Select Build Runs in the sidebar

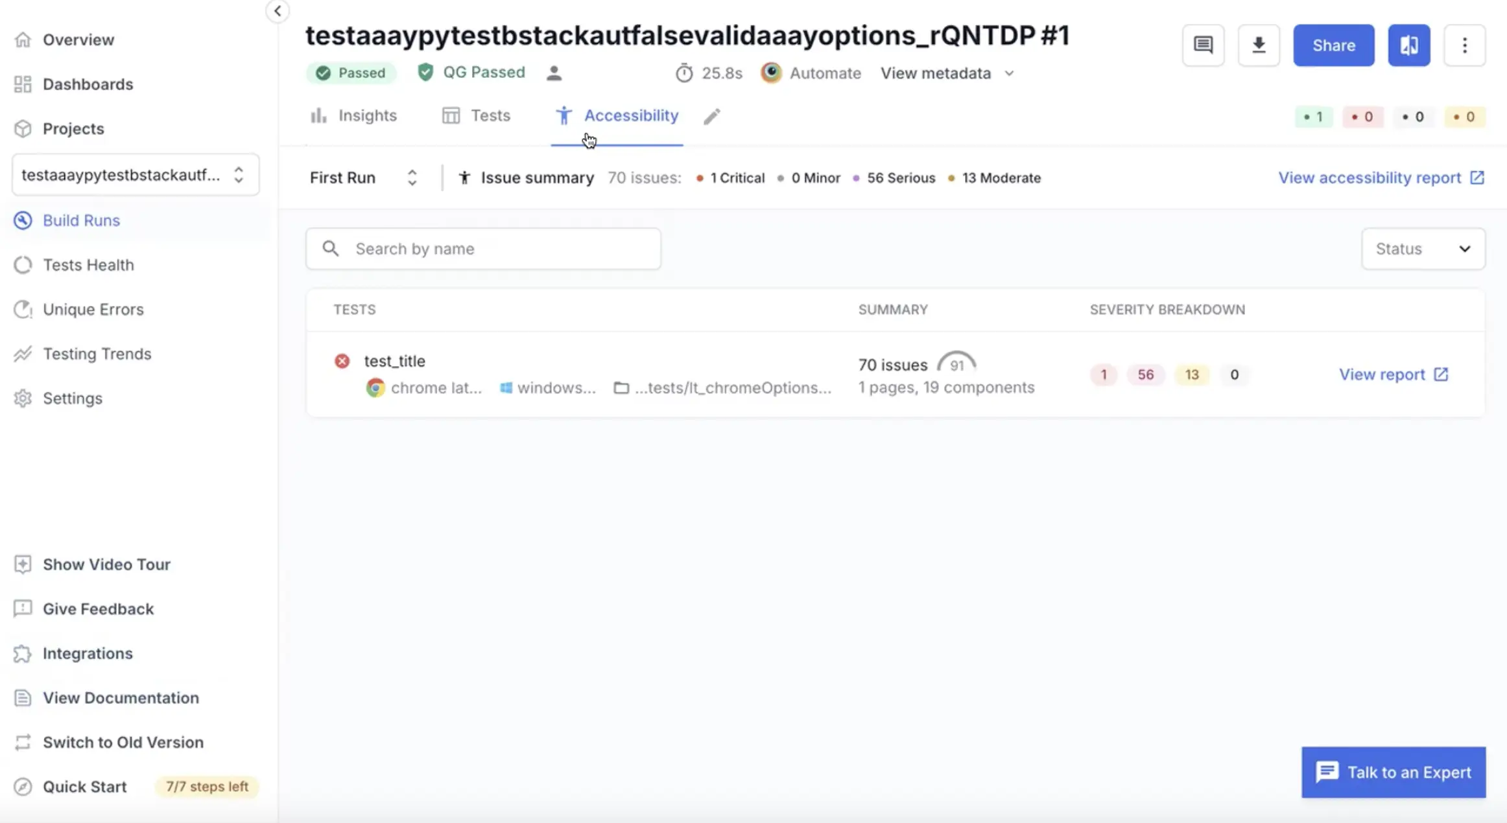[81, 220]
